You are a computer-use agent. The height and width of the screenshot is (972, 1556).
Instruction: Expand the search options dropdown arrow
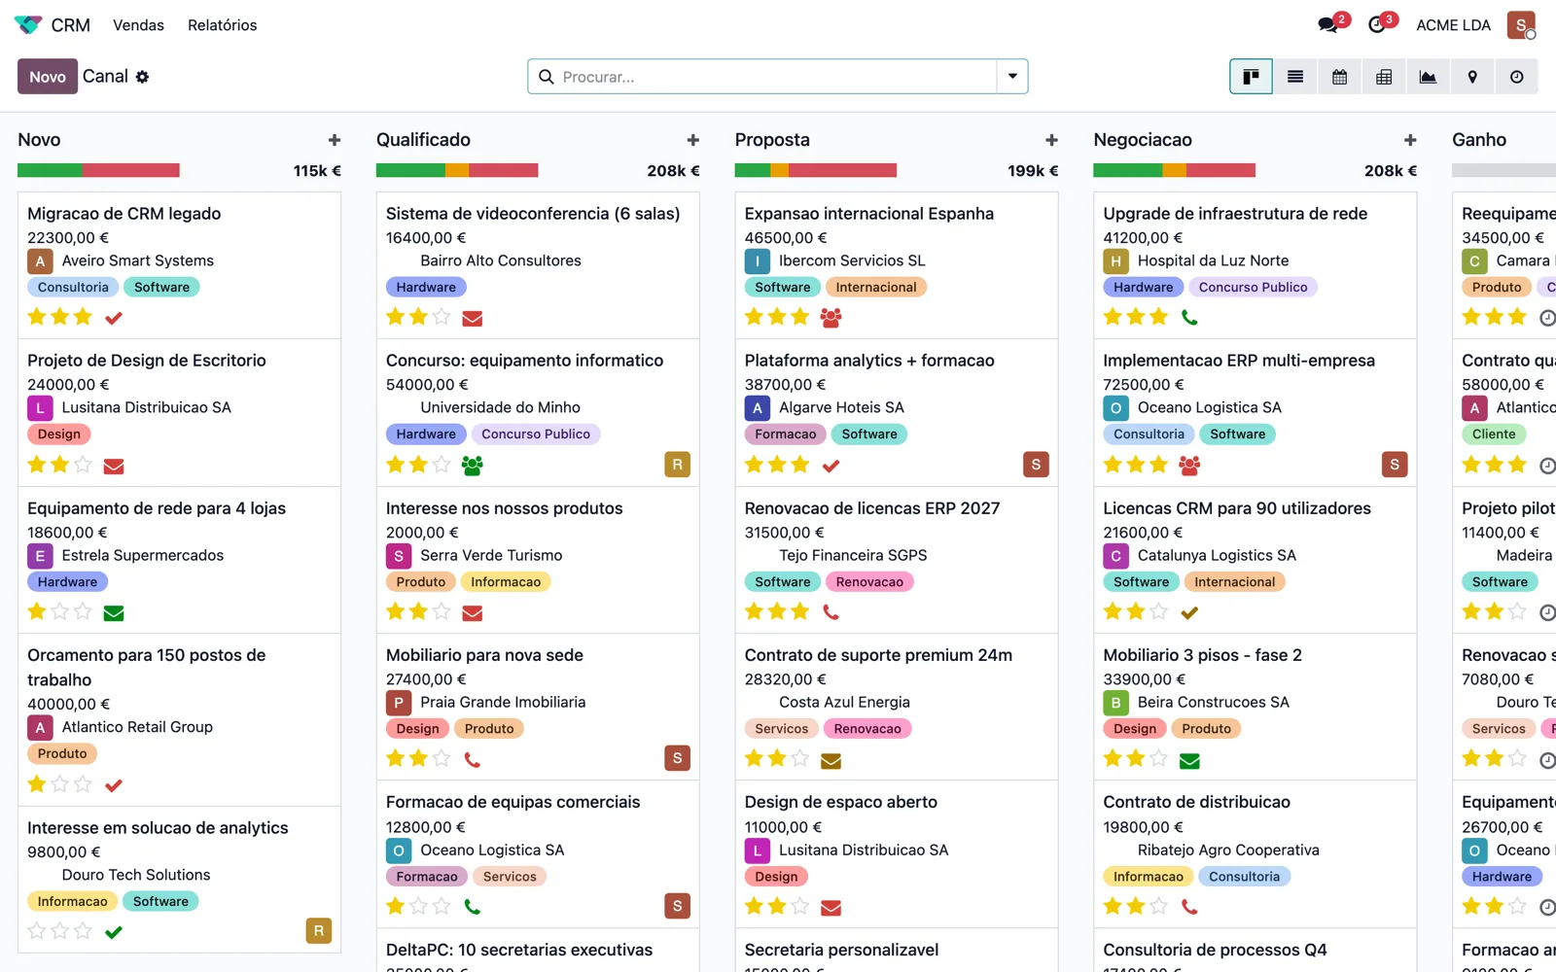1012,77
